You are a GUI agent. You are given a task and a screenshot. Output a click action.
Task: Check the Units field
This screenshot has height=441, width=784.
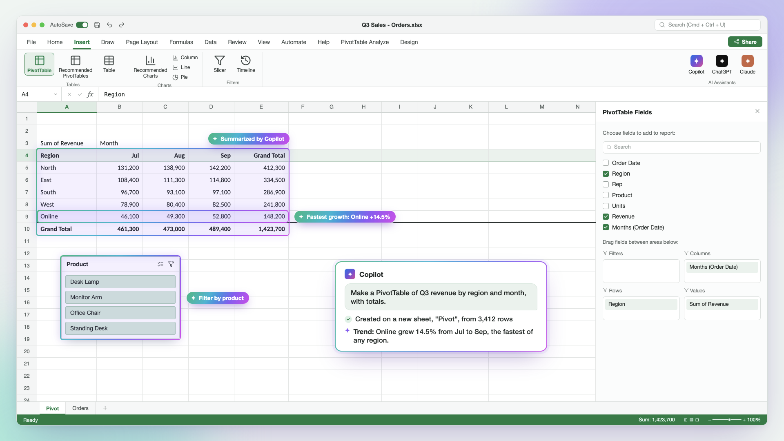(x=606, y=206)
